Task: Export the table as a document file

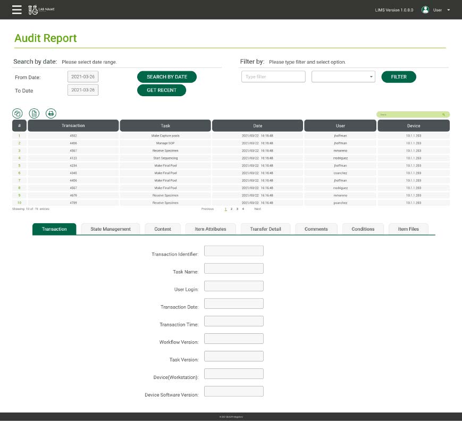Action: coord(34,113)
